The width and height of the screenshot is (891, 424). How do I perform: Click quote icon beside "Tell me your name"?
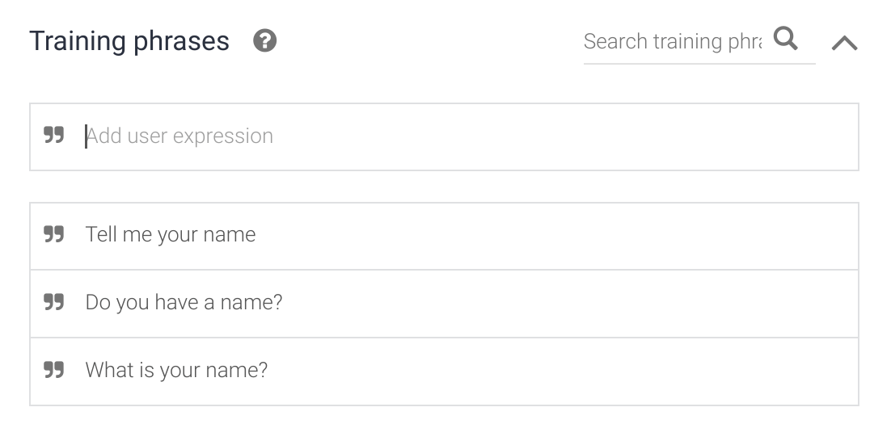coord(54,235)
